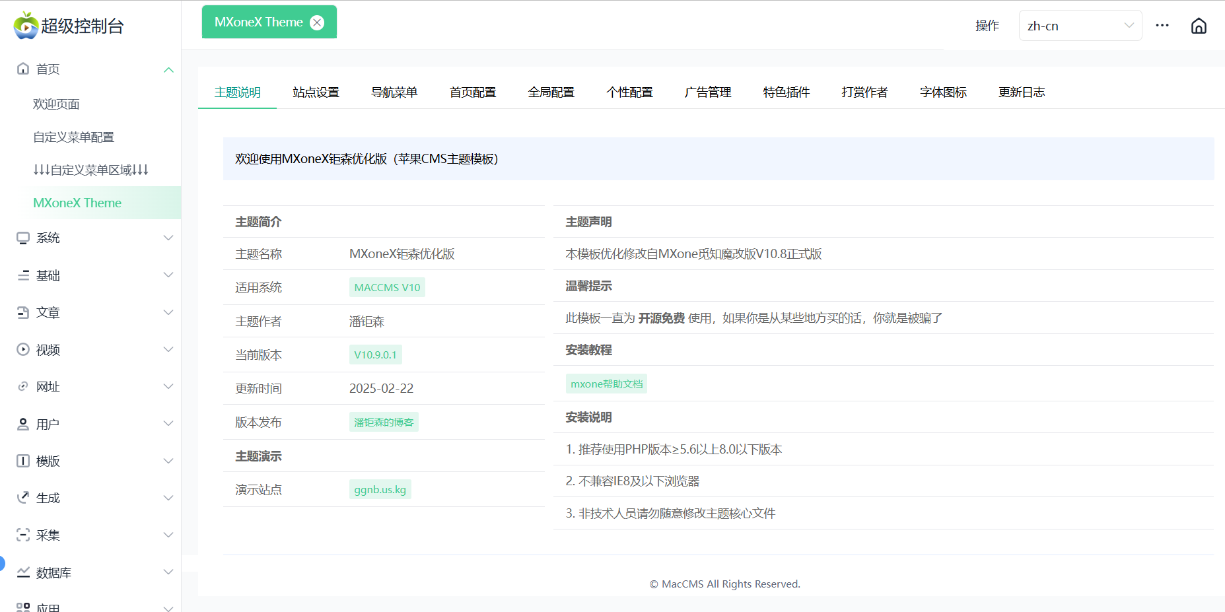The image size is (1225, 612).
Task: Expand the 生成 menu chevron
Action: [168, 498]
